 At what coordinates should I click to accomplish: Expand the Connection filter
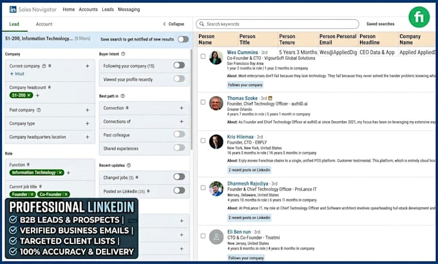pos(182,108)
